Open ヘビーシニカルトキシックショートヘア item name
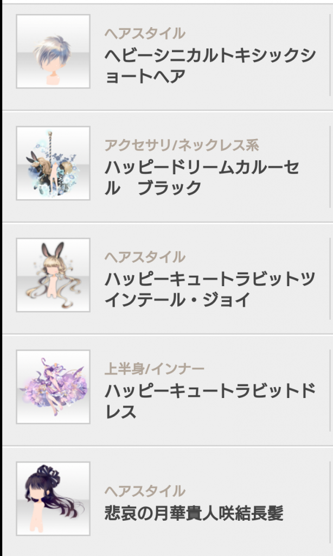This screenshot has width=333, height=556. [x=210, y=66]
